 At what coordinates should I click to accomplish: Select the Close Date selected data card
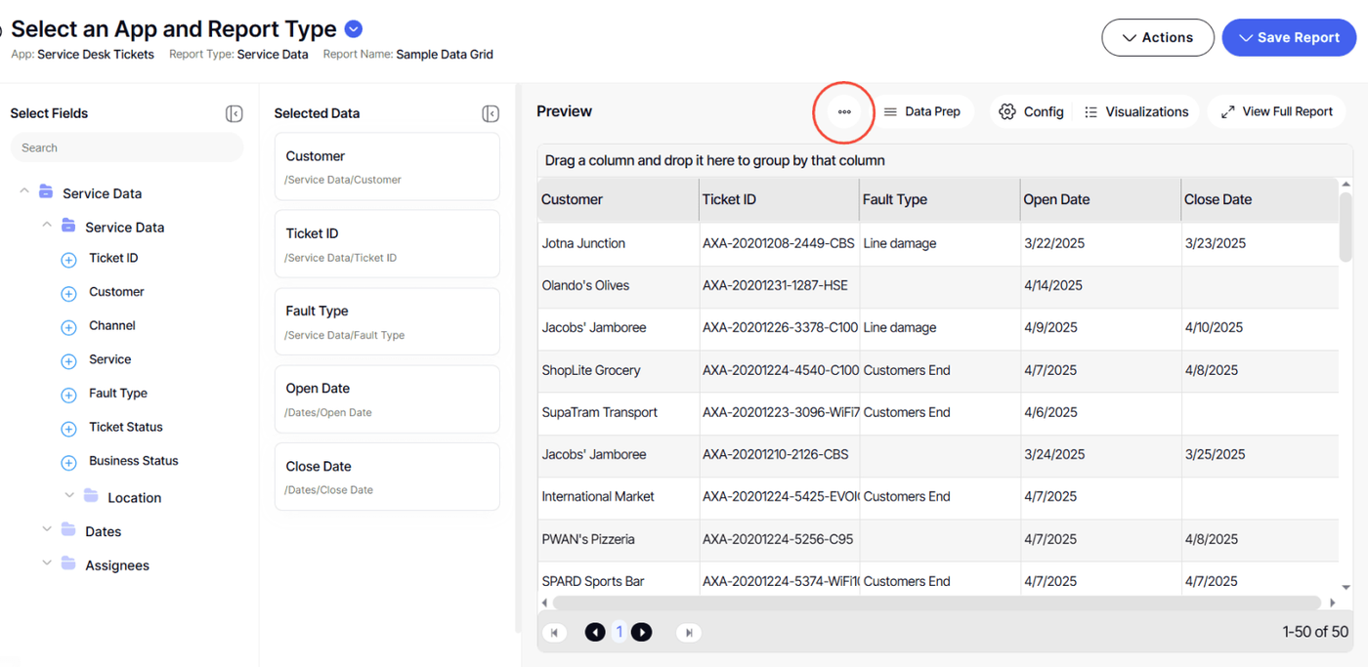point(387,477)
